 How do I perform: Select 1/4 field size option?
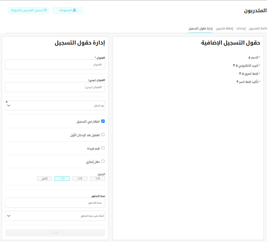[97, 179]
